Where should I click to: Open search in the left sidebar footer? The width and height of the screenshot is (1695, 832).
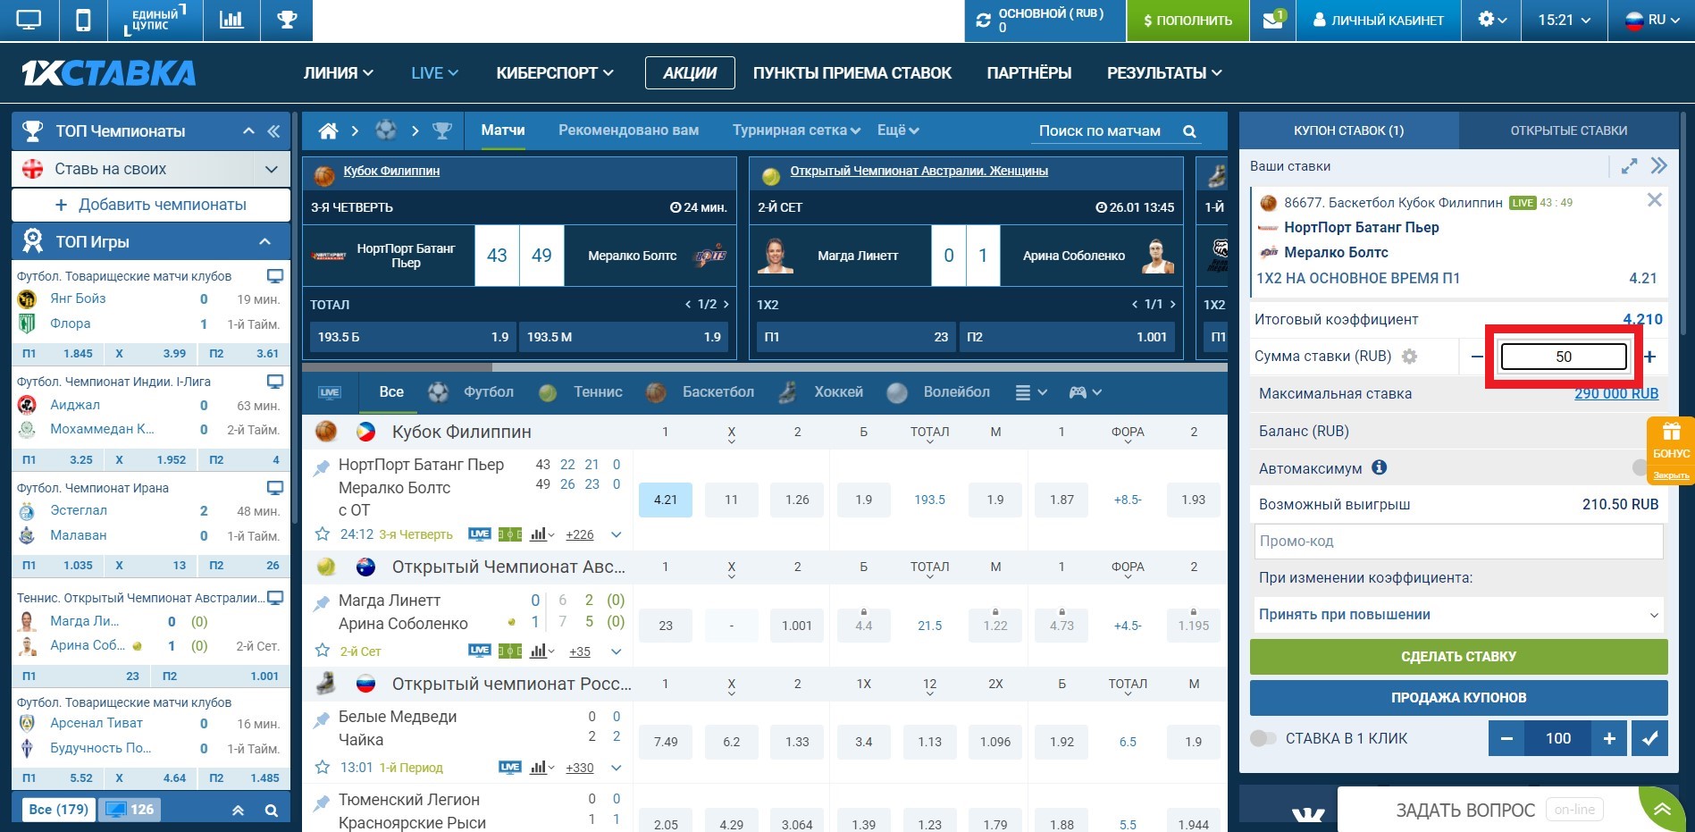click(272, 811)
